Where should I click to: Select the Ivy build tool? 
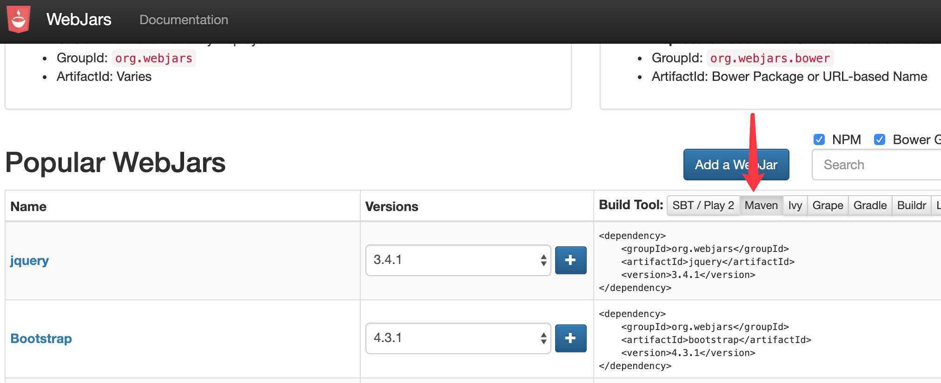[795, 205]
